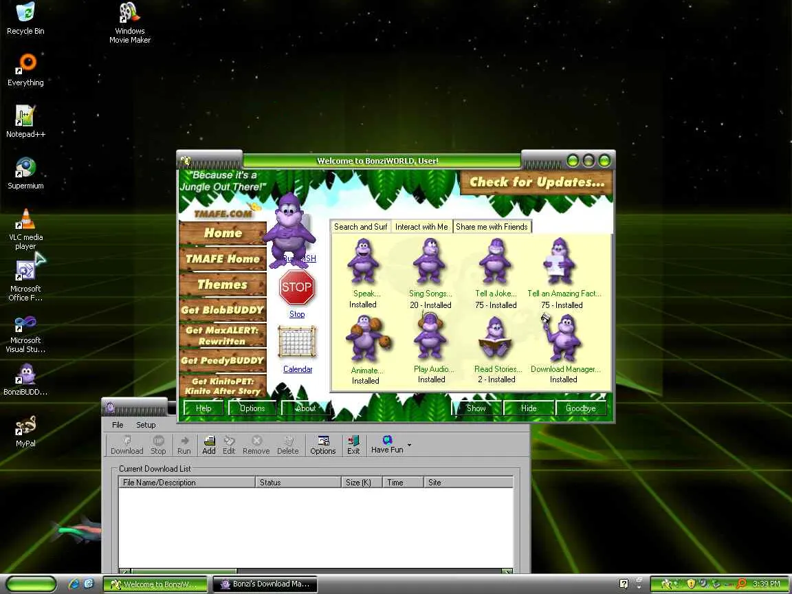
Task: Click the Calendar grid icon
Action: pyautogui.click(x=297, y=342)
